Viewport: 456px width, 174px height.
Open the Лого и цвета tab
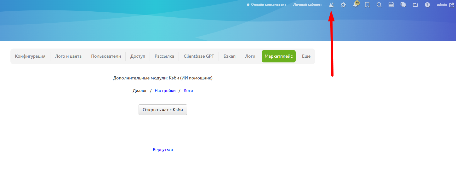pos(68,56)
